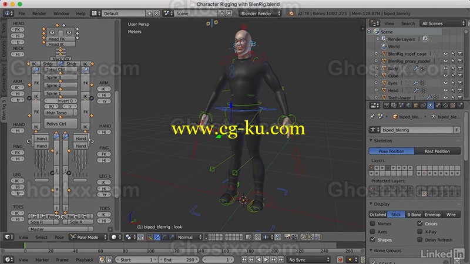This screenshot has width=470, height=264.
Task: Enable the X-Ray display checkbox
Action: click(419, 231)
